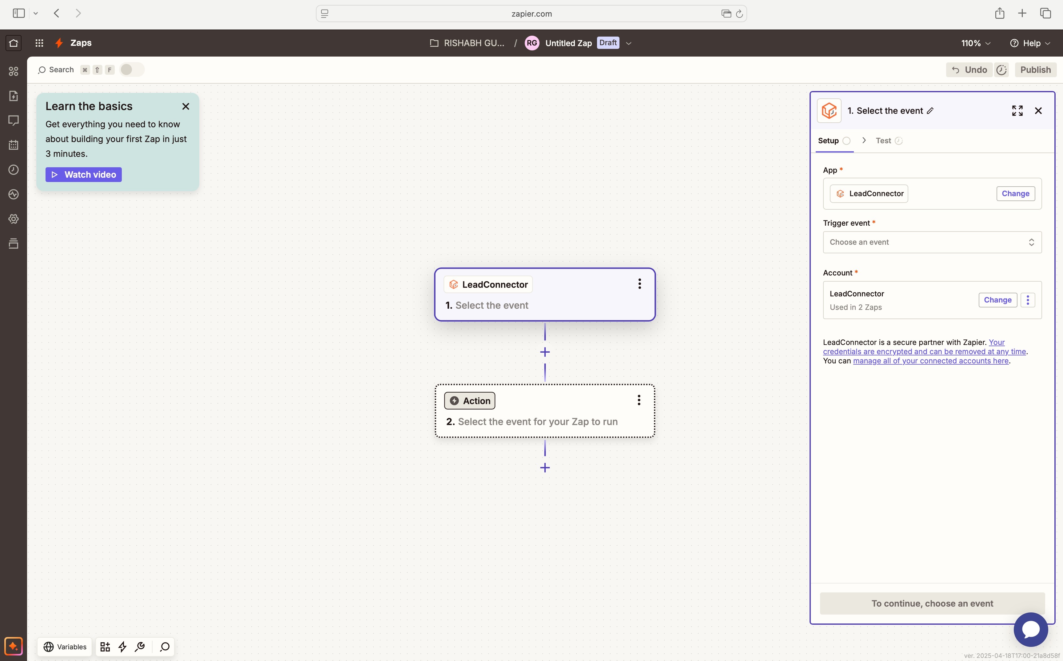Image resolution: width=1063 pixels, height=661 pixels.
Task: Click the Zapier home icon
Action: point(14,43)
